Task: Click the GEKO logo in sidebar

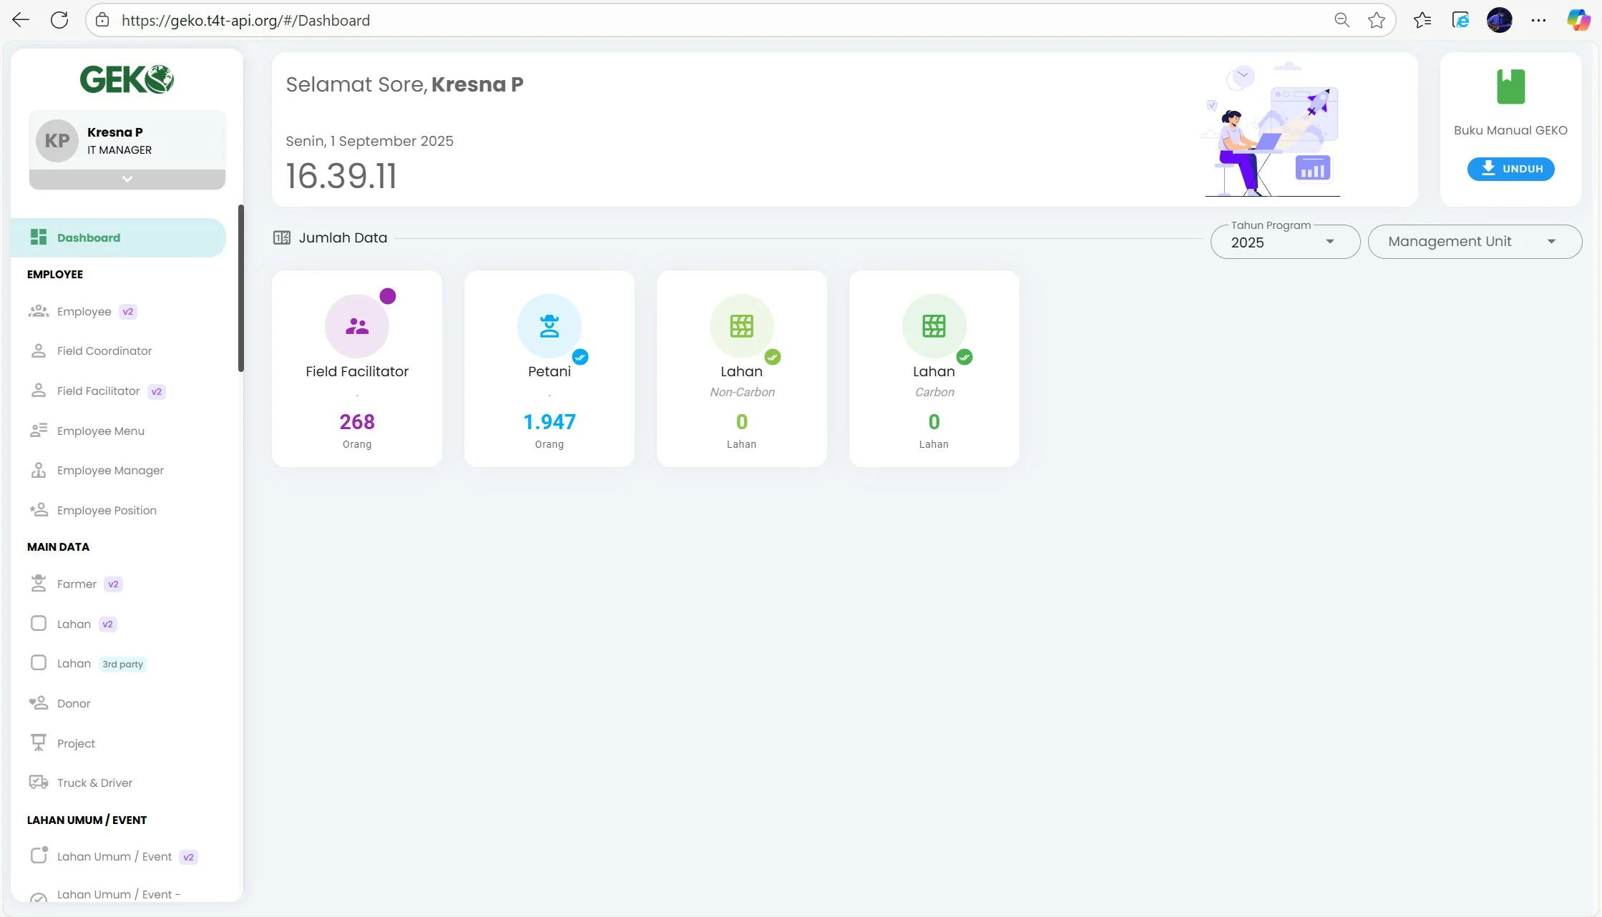Action: [x=127, y=79]
